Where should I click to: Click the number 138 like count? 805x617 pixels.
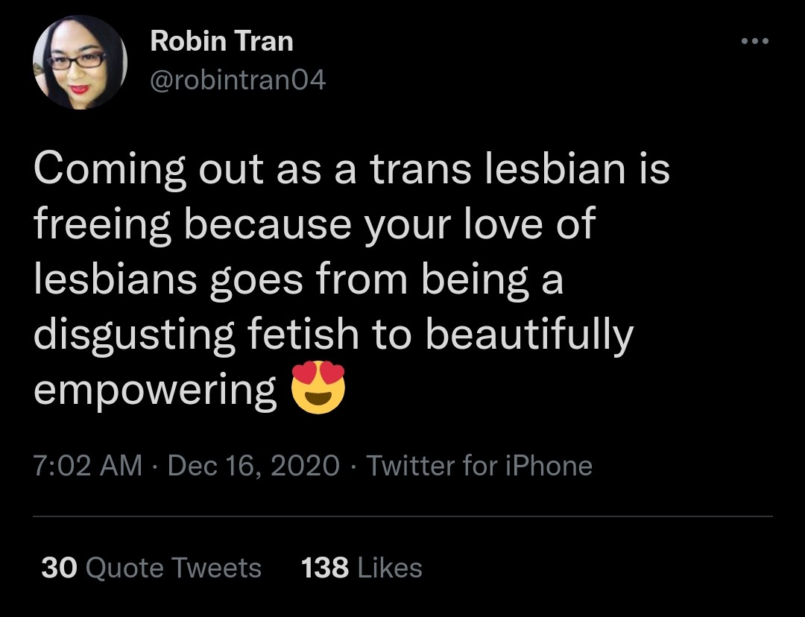click(324, 568)
